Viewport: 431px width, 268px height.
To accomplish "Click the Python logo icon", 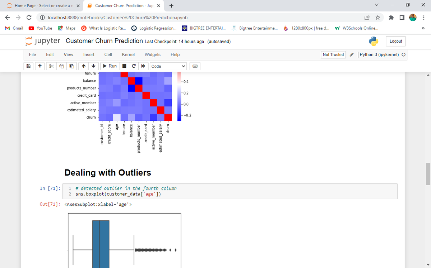I will pos(374,41).
